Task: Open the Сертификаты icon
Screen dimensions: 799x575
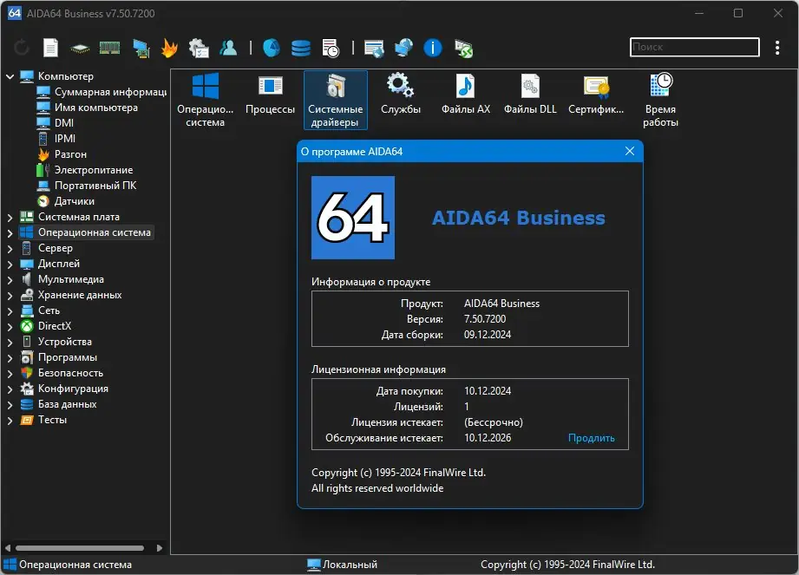Action: click(596, 95)
